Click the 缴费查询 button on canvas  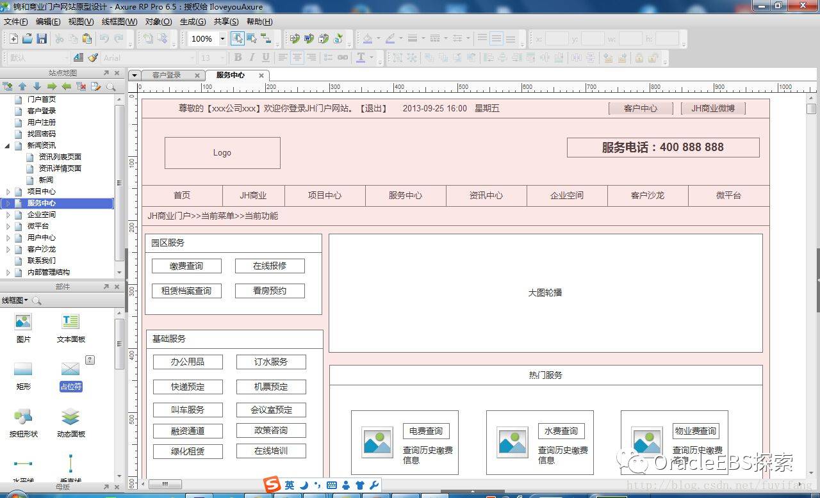pos(186,266)
